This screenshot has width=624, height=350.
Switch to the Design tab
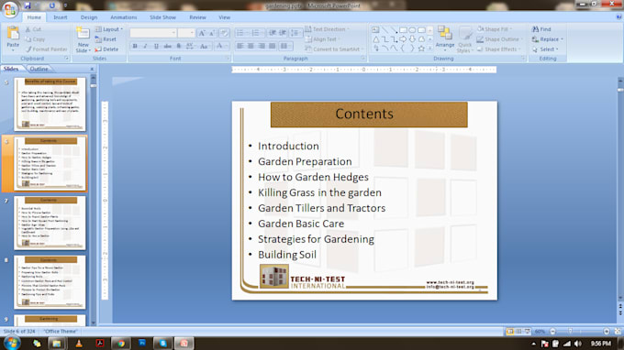tap(89, 17)
